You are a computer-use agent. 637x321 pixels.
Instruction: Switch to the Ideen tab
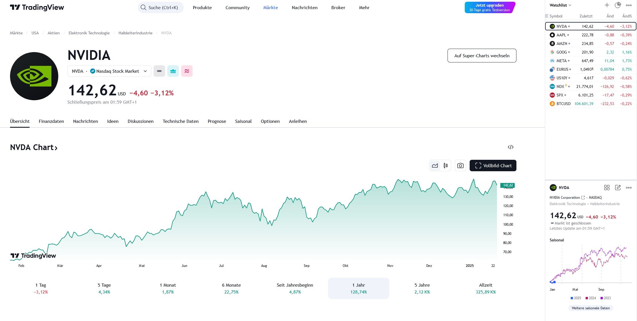click(x=113, y=121)
